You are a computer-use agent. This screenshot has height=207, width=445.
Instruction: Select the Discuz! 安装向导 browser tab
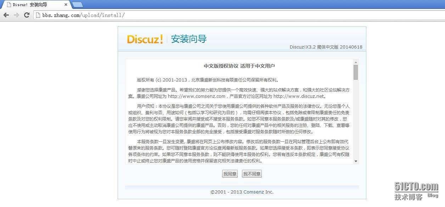coord(35,5)
